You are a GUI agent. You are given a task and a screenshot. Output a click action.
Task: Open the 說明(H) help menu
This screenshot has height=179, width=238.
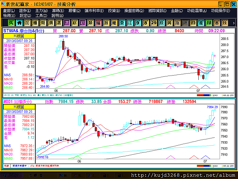pos(58,16)
